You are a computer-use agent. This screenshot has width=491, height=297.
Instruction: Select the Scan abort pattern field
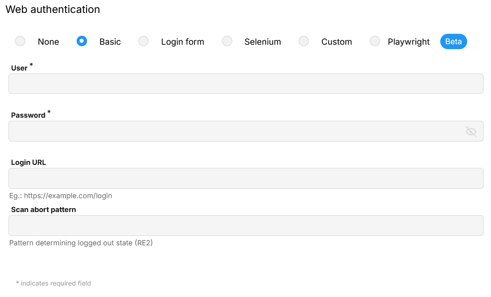pyautogui.click(x=246, y=225)
